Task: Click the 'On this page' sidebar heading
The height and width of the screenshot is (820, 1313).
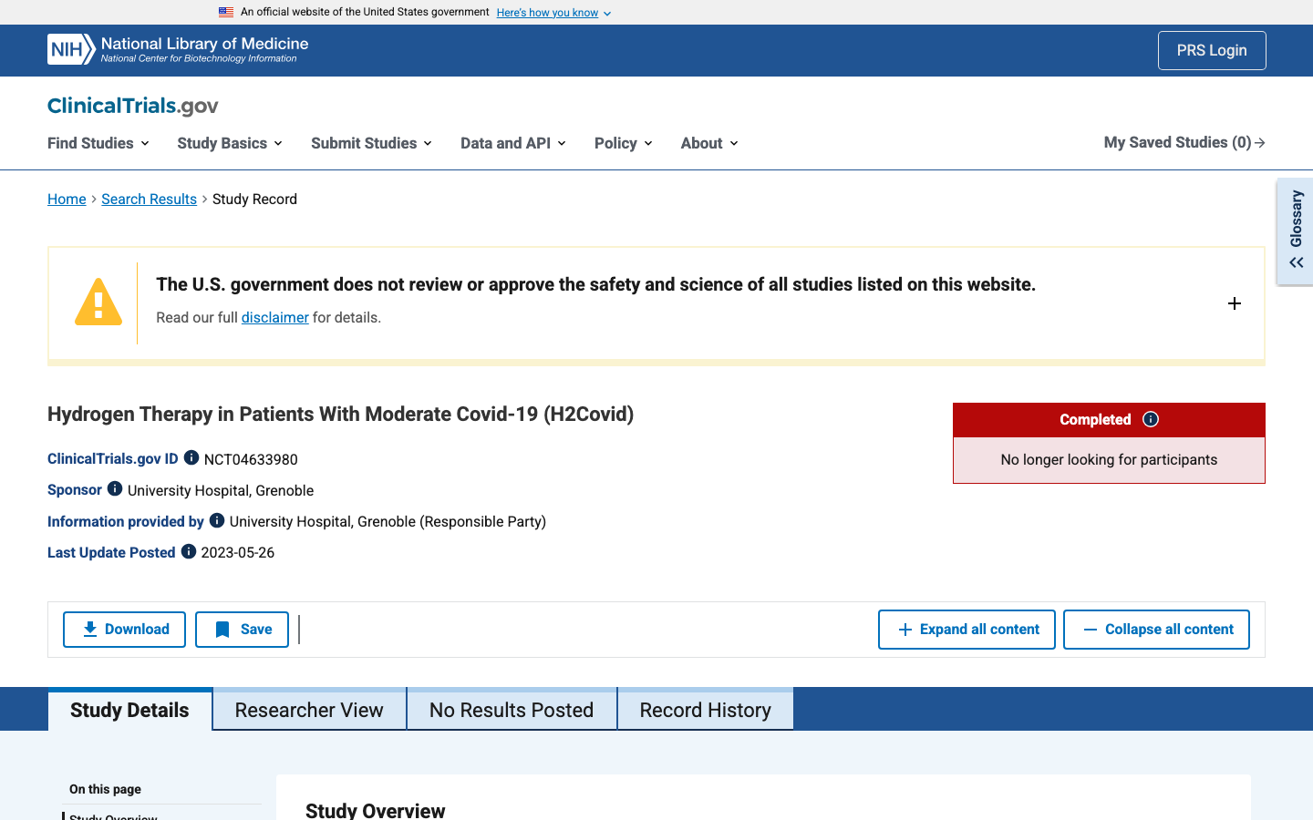Action: pos(105,789)
